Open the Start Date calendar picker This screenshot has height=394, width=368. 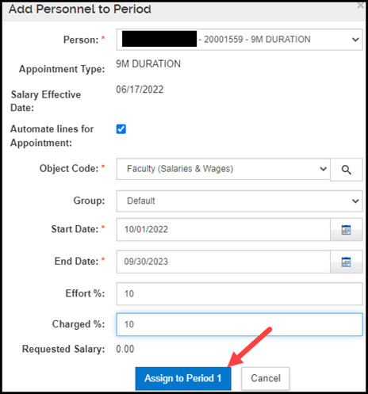pos(346,230)
